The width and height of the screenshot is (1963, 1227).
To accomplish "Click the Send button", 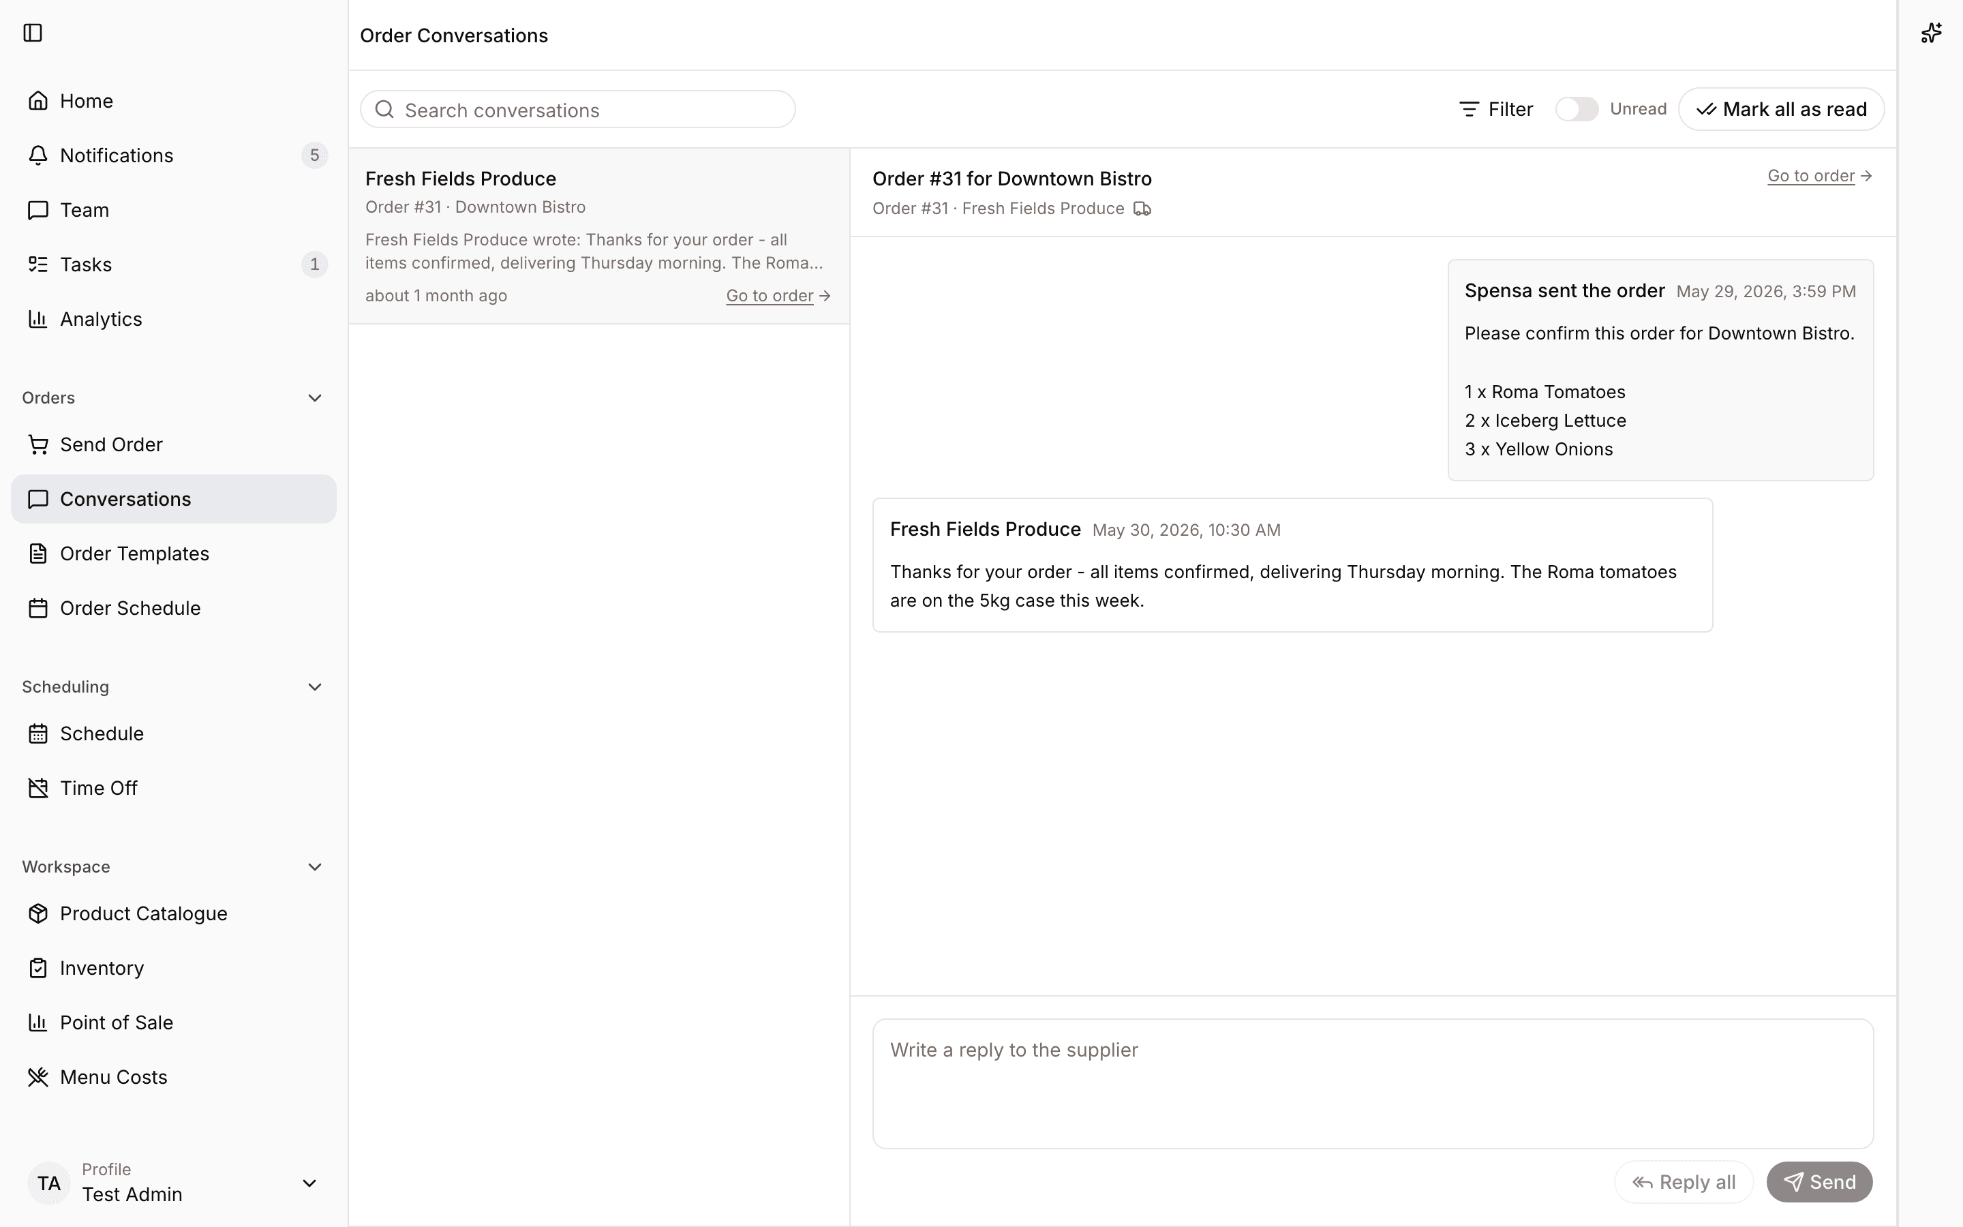I will coord(1819,1181).
